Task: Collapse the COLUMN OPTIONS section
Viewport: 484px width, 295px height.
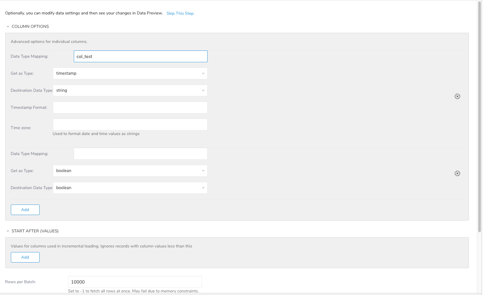Action: [8, 27]
